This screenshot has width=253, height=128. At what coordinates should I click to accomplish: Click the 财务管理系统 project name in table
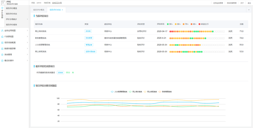coord(41,38)
